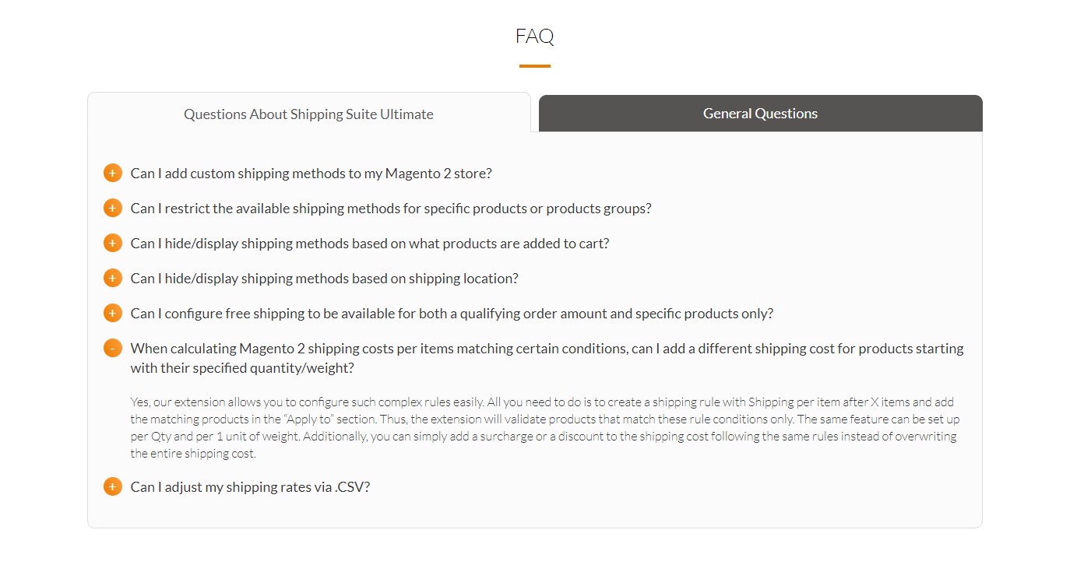Click the FAQ section heading

(x=535, y=36)
